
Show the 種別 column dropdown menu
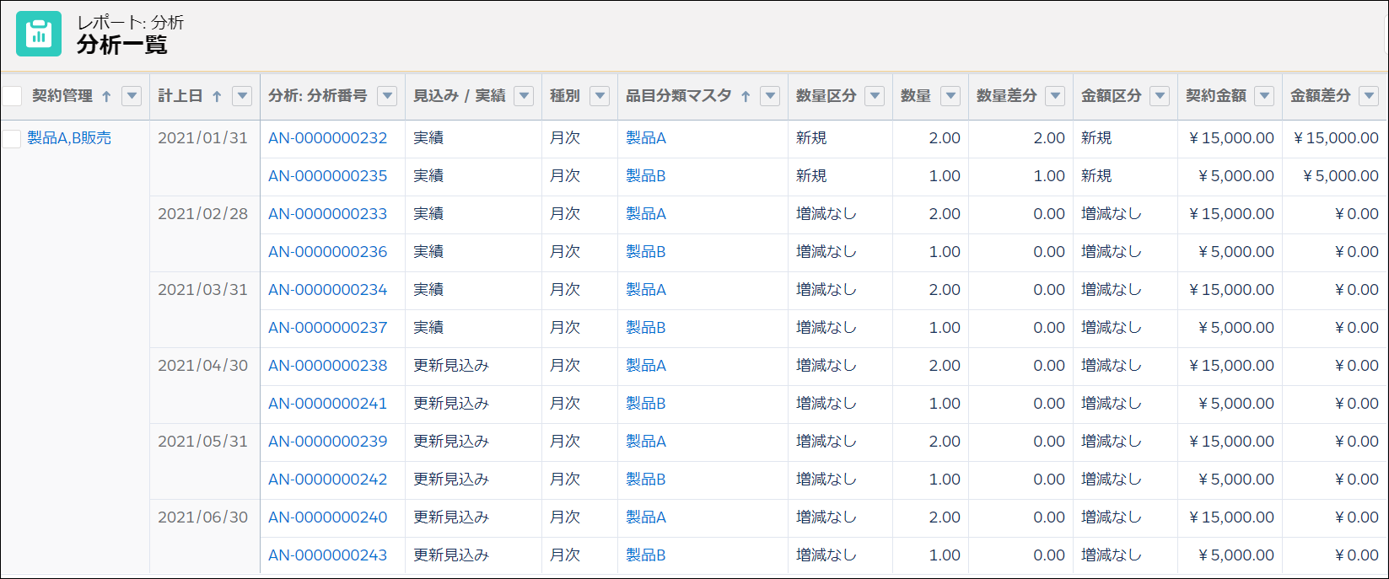click(x=600, y=96)
